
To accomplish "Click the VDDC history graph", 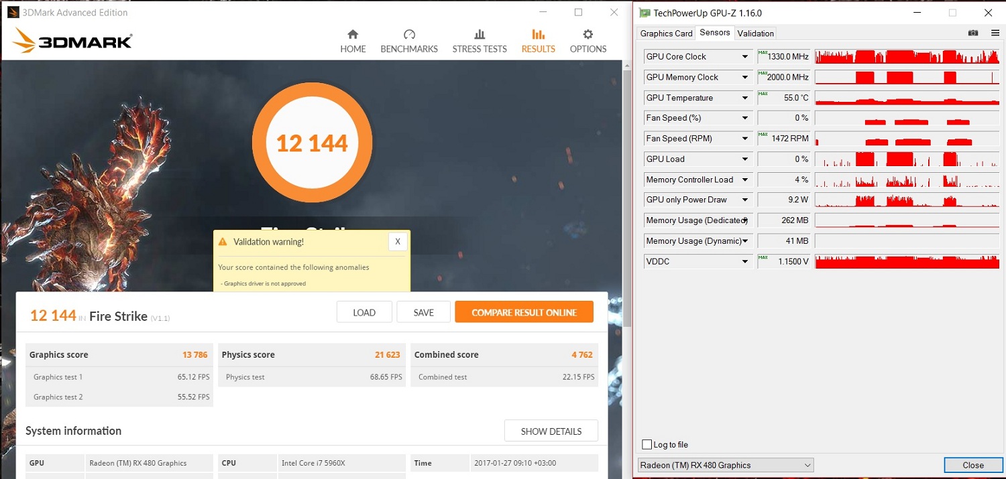I will (907, 261).
